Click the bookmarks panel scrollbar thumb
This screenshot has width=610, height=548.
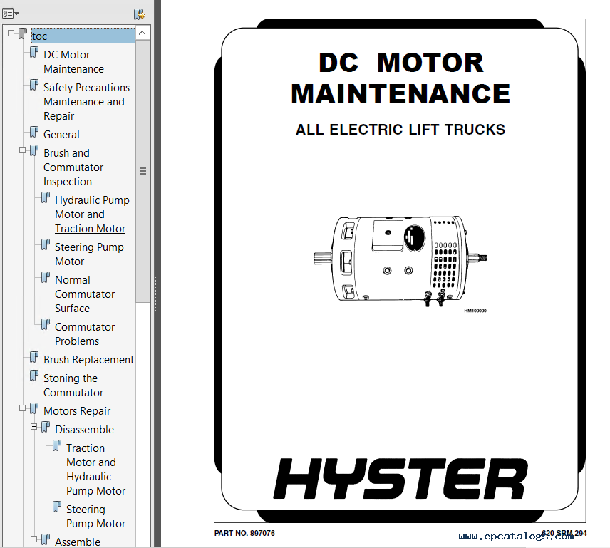coord(143,171)
